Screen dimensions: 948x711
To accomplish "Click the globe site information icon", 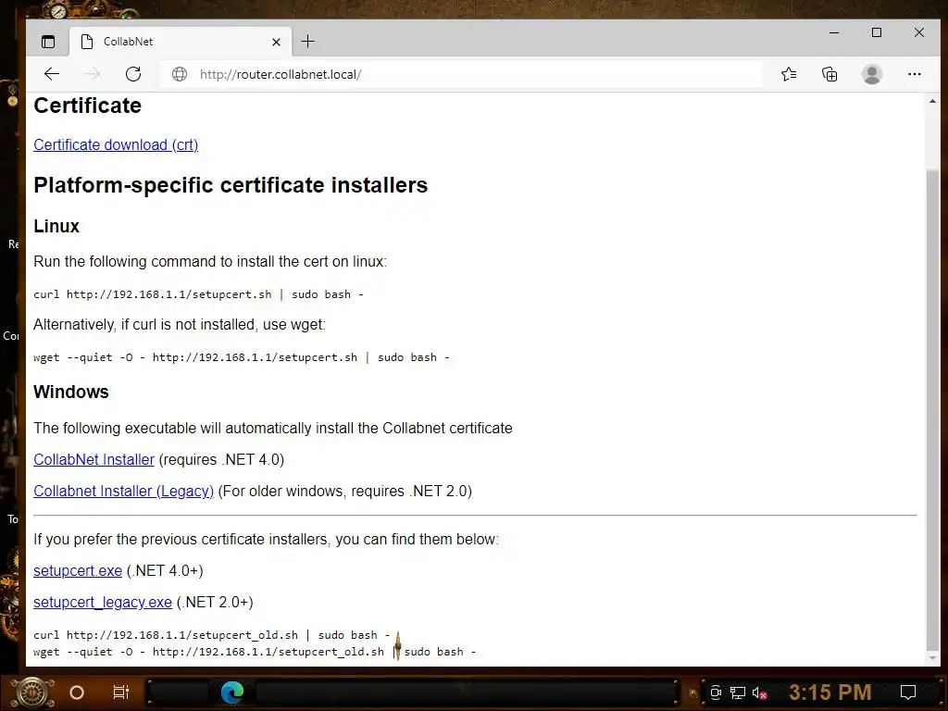I will [x=180, y=74].
